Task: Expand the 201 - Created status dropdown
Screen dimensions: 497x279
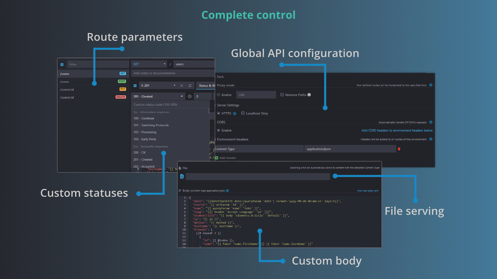Action: pyautogui.click(x=158, y=96)
